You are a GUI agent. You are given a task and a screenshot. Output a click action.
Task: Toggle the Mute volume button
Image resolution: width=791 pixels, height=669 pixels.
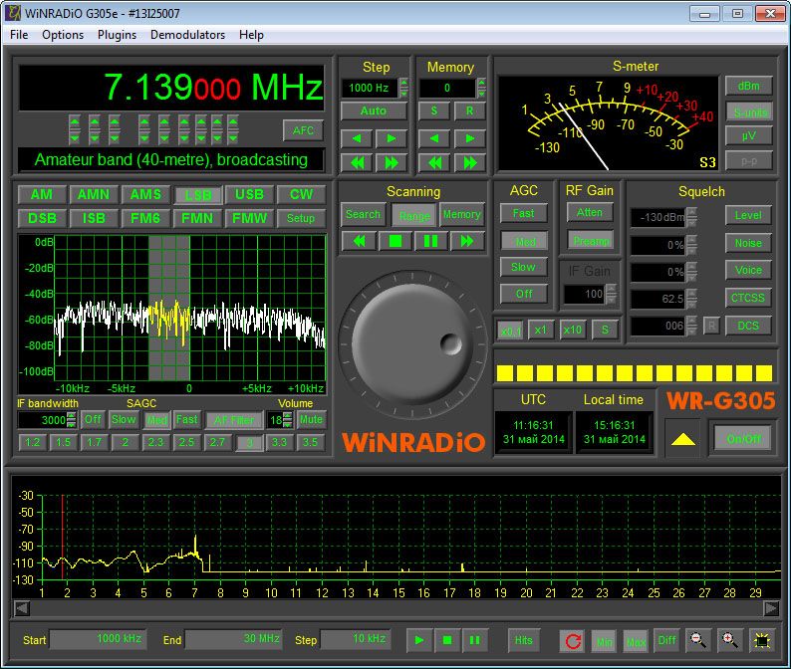click(x=312, y=419)
